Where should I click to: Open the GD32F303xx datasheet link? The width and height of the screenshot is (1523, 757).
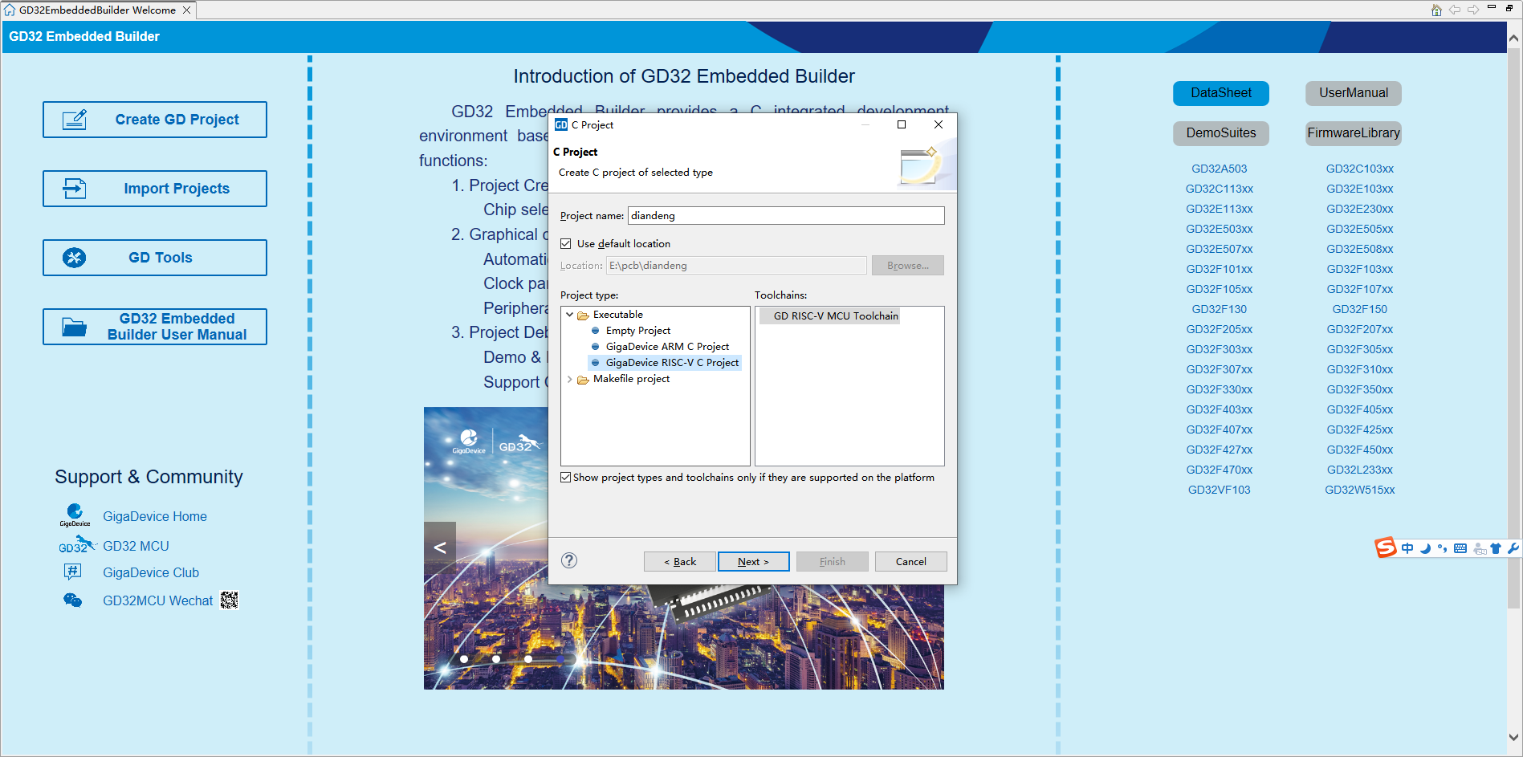coord(1220,349)
